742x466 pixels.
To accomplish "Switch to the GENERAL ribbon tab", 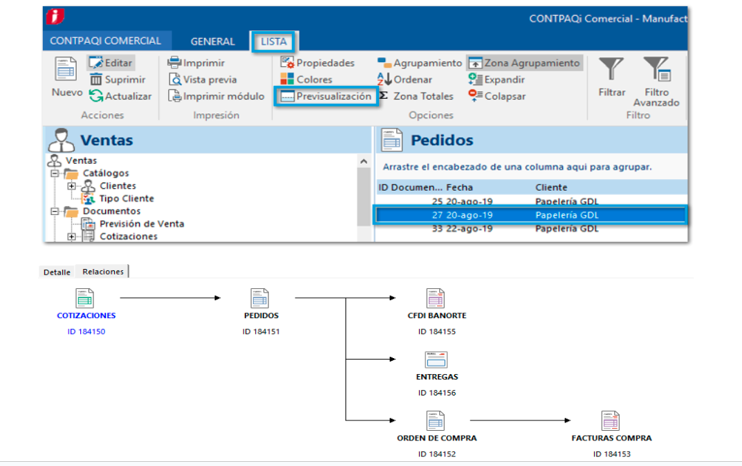I will click(212, 41).
